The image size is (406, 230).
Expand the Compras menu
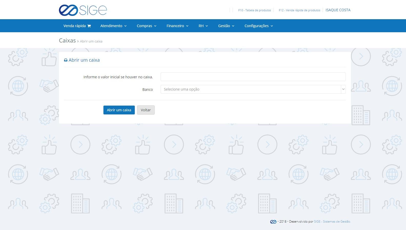pyautogui.click(x=147, y=26)
